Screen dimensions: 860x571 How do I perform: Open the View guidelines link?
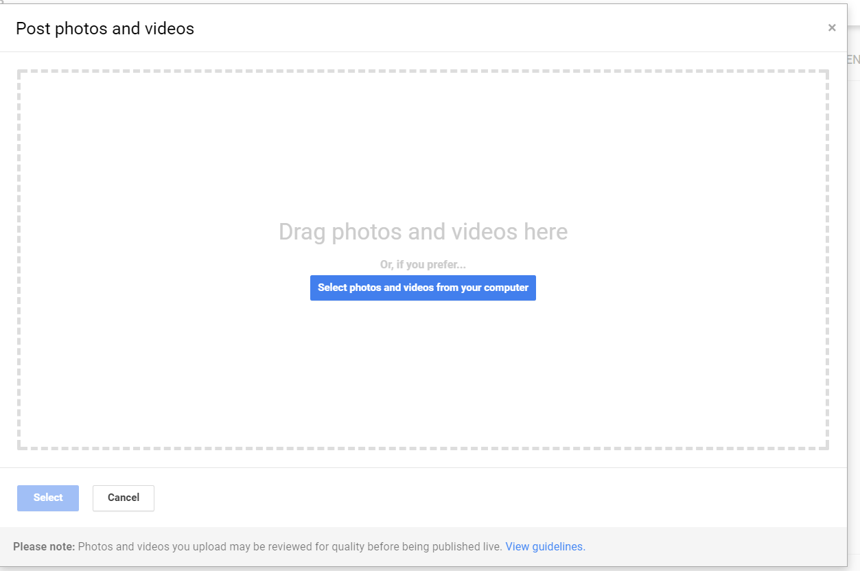pos(545,547)
